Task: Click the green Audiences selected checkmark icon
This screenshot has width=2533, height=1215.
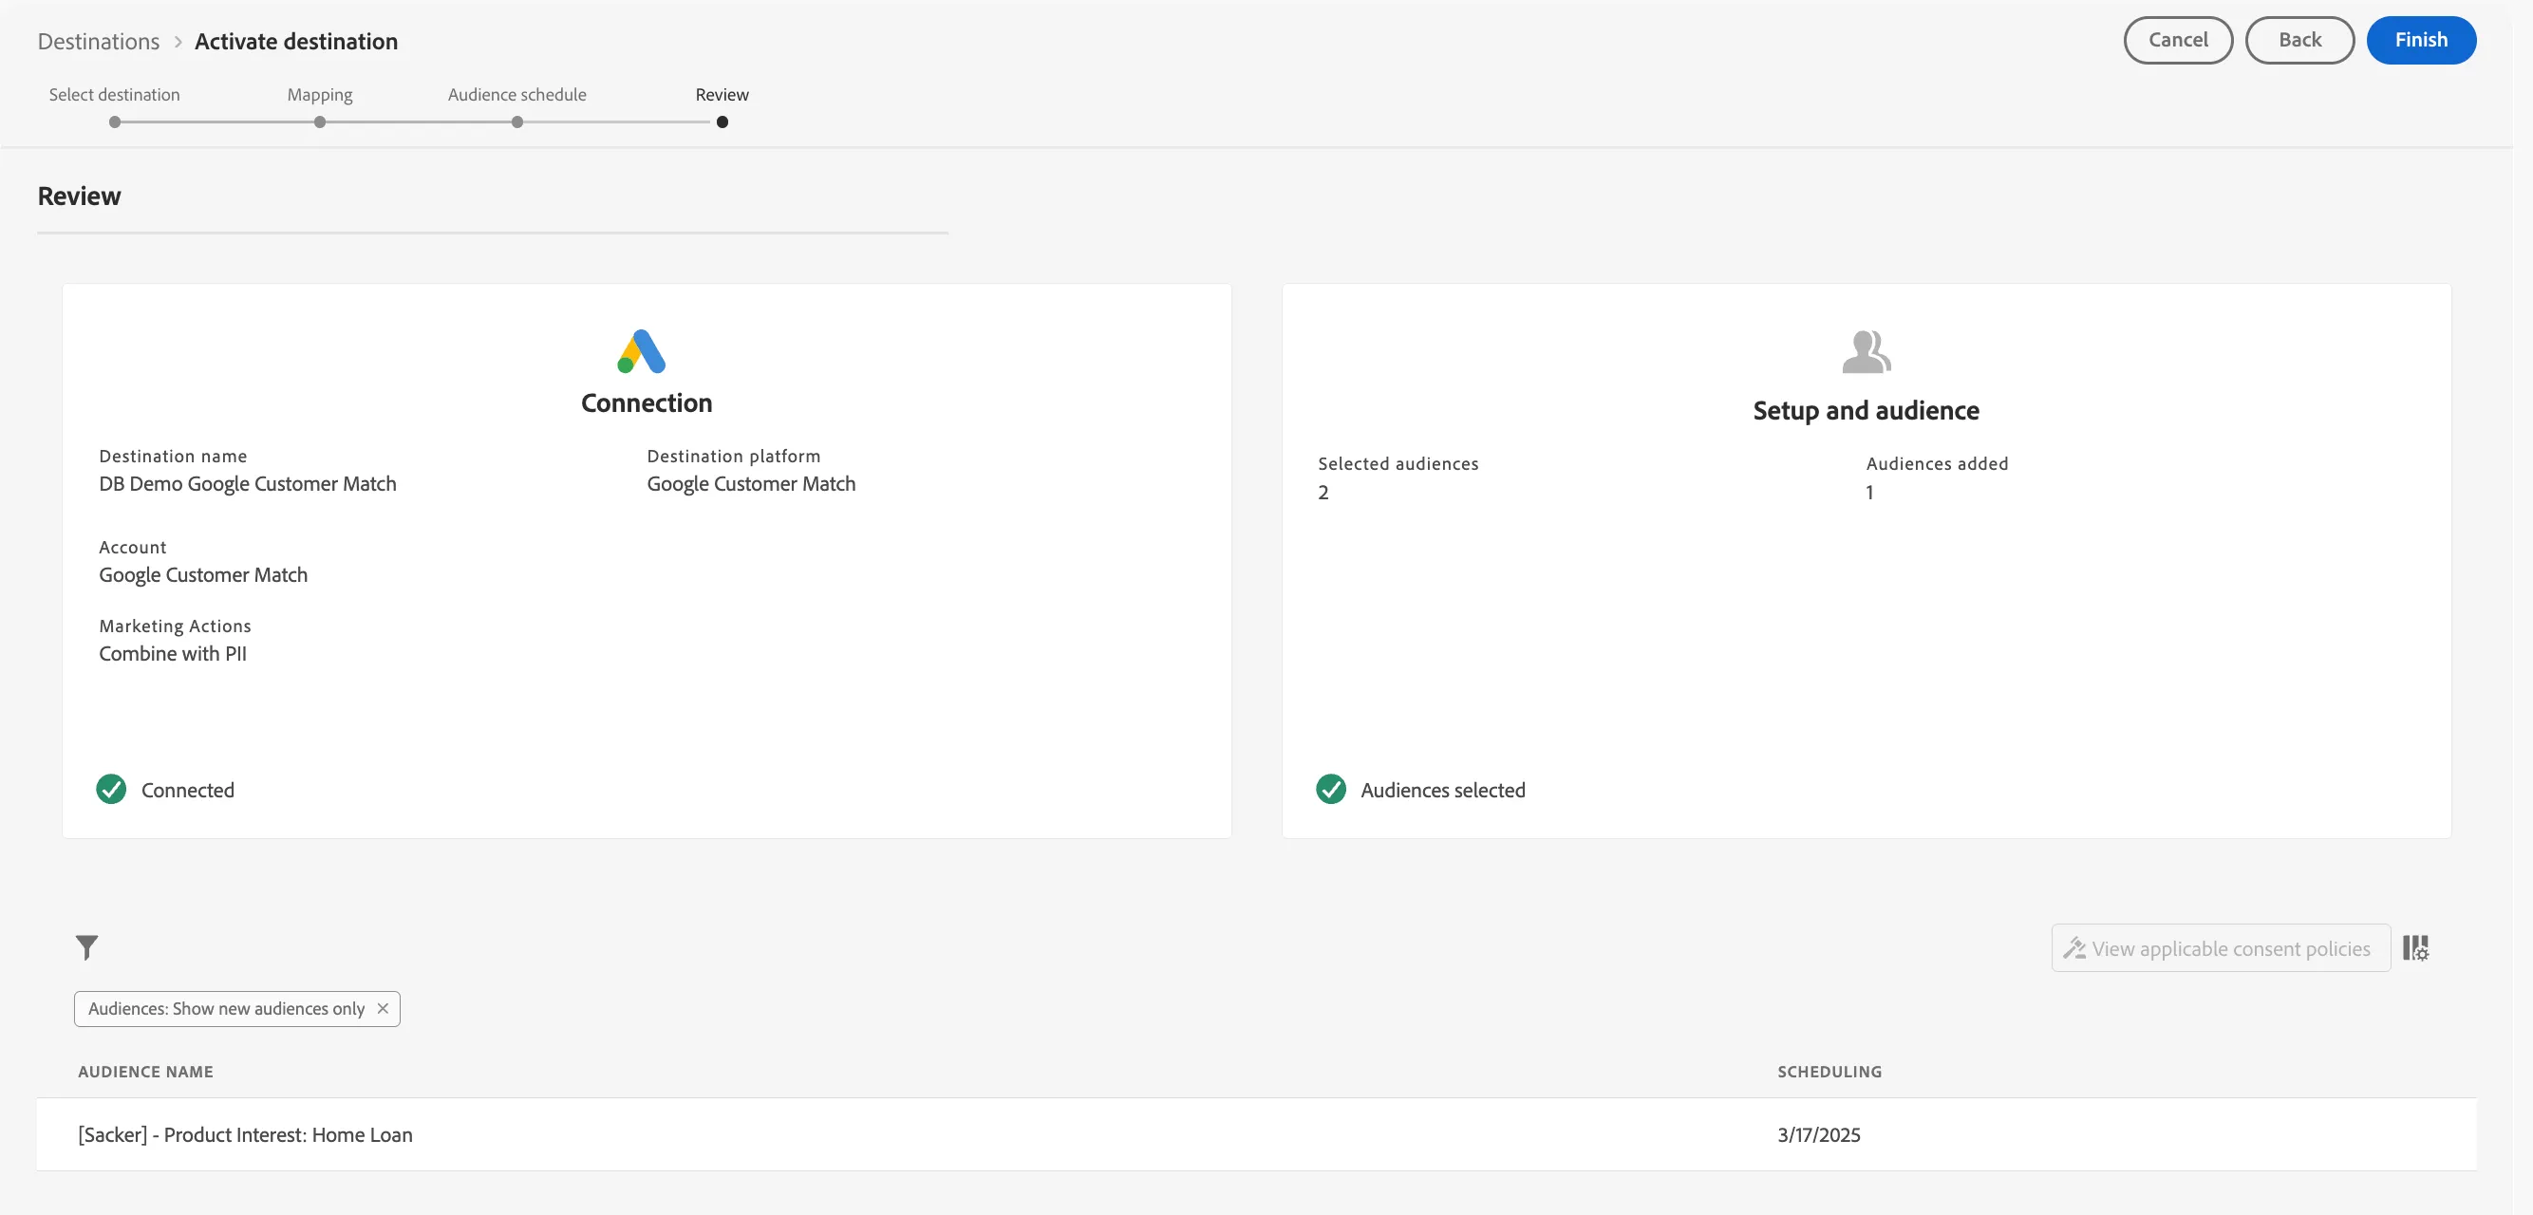Action: [1330, 790]
